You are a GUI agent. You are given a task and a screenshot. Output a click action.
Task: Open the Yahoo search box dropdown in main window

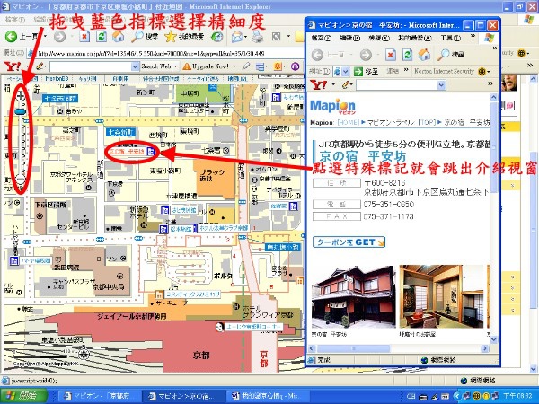[135, 66]
